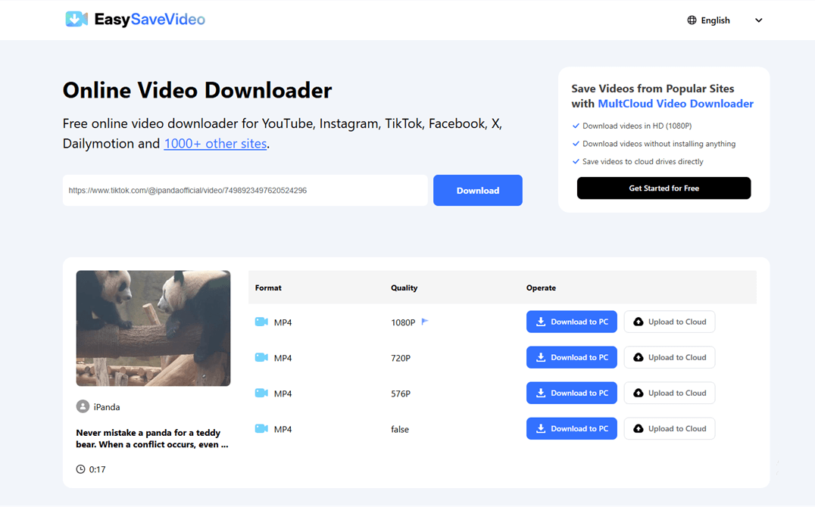Image resolution: width=815 pixels, height=507 pixels.
Task: Click the checkmark beside Download videos in HD
Action: click(x=576, y=126)
